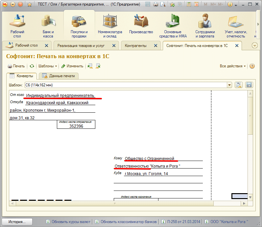Click the yellow down-arrow navigation button in title bar
The height and width of the screenshot is (227, 262).
coord(13,4)
